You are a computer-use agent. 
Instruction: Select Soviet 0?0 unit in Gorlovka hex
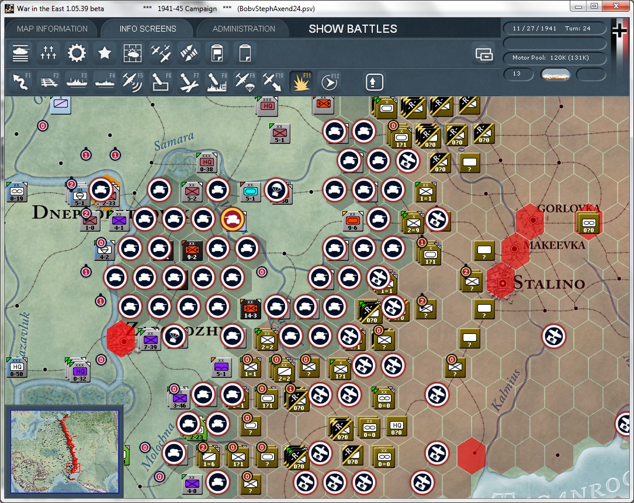click(589, 223)
